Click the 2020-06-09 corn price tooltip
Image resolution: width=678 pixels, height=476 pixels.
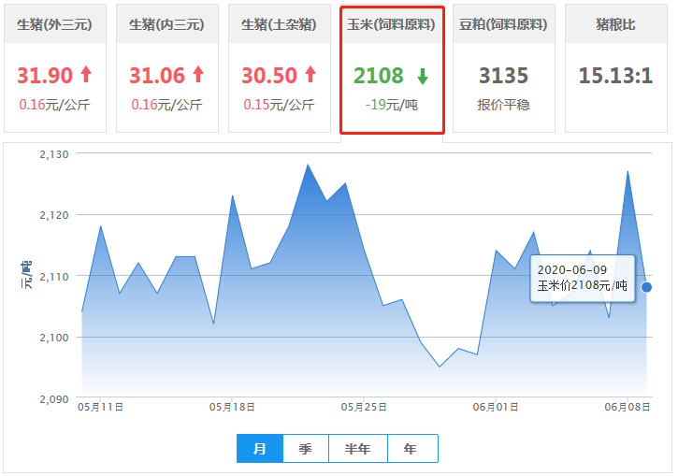[x=582, y=278]
